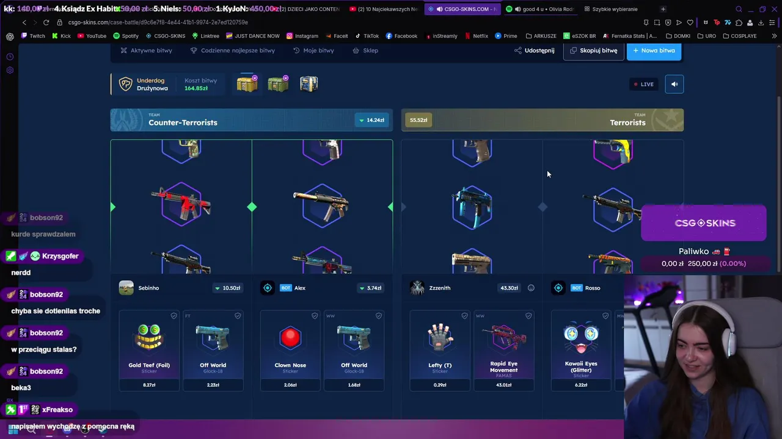The image size is (782, 439).
Task: Expand the ARKUSZE bookmark folder
Action: coord(541,36)
